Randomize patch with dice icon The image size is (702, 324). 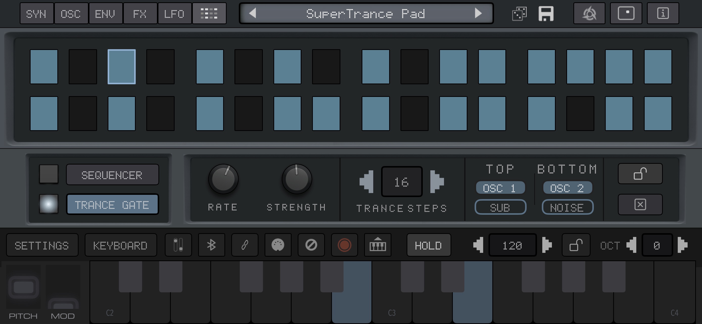[x=519, y=14]
